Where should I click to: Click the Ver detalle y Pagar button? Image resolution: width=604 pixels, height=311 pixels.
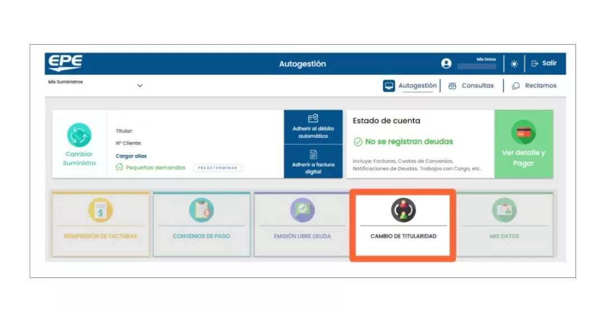coord(524,144)
